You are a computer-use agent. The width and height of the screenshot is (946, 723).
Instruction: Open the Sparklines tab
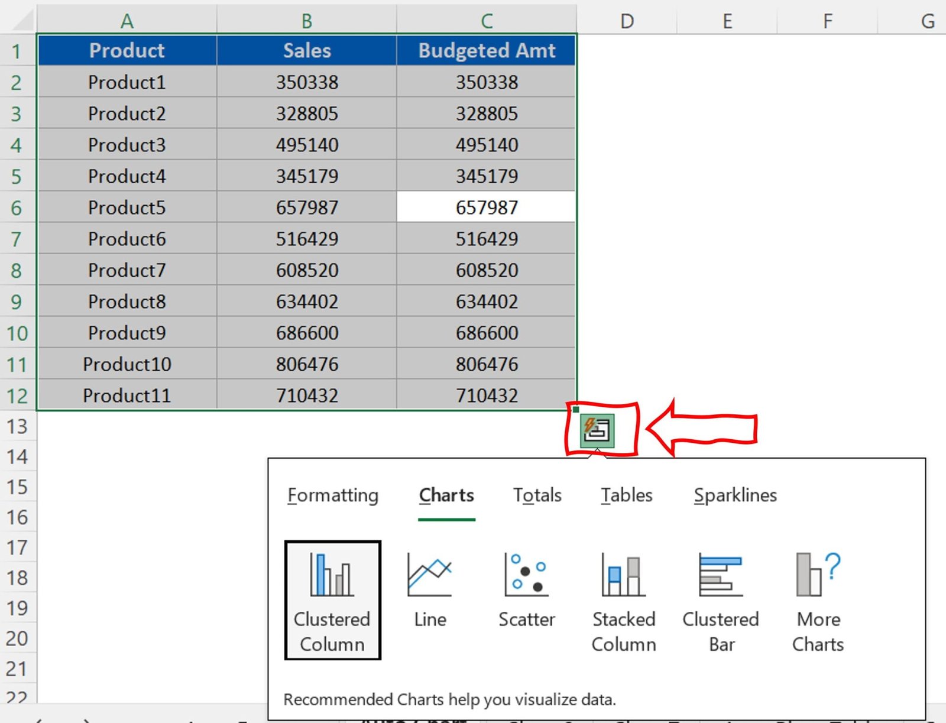(734, 495)
